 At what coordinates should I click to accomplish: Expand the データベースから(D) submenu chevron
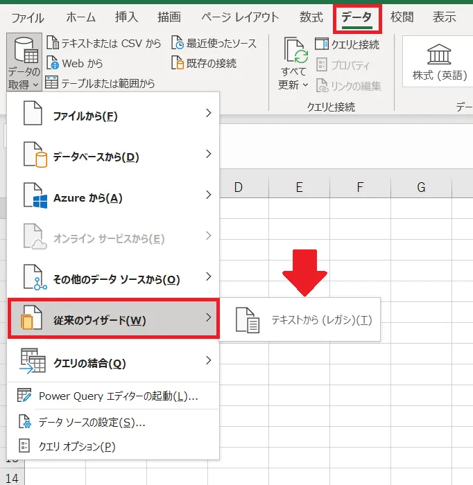click(209, 154)
